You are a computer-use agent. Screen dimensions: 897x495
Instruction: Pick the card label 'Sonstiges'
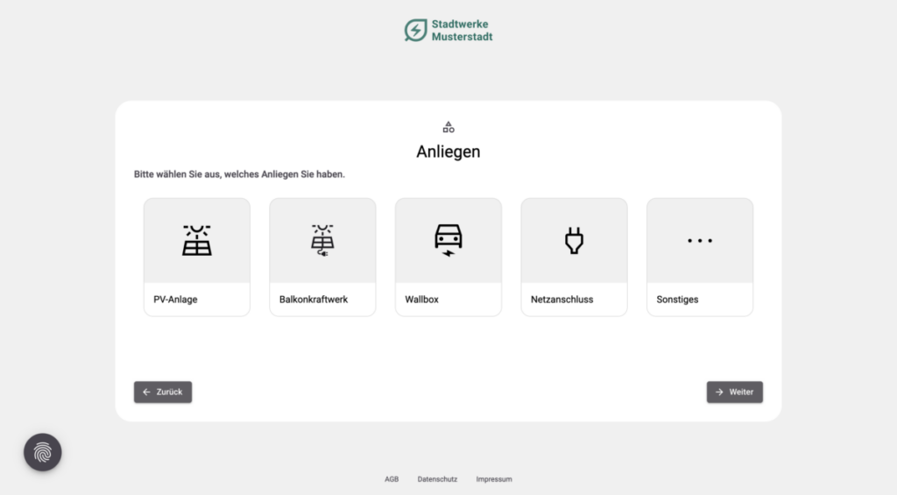coord(677,300)
